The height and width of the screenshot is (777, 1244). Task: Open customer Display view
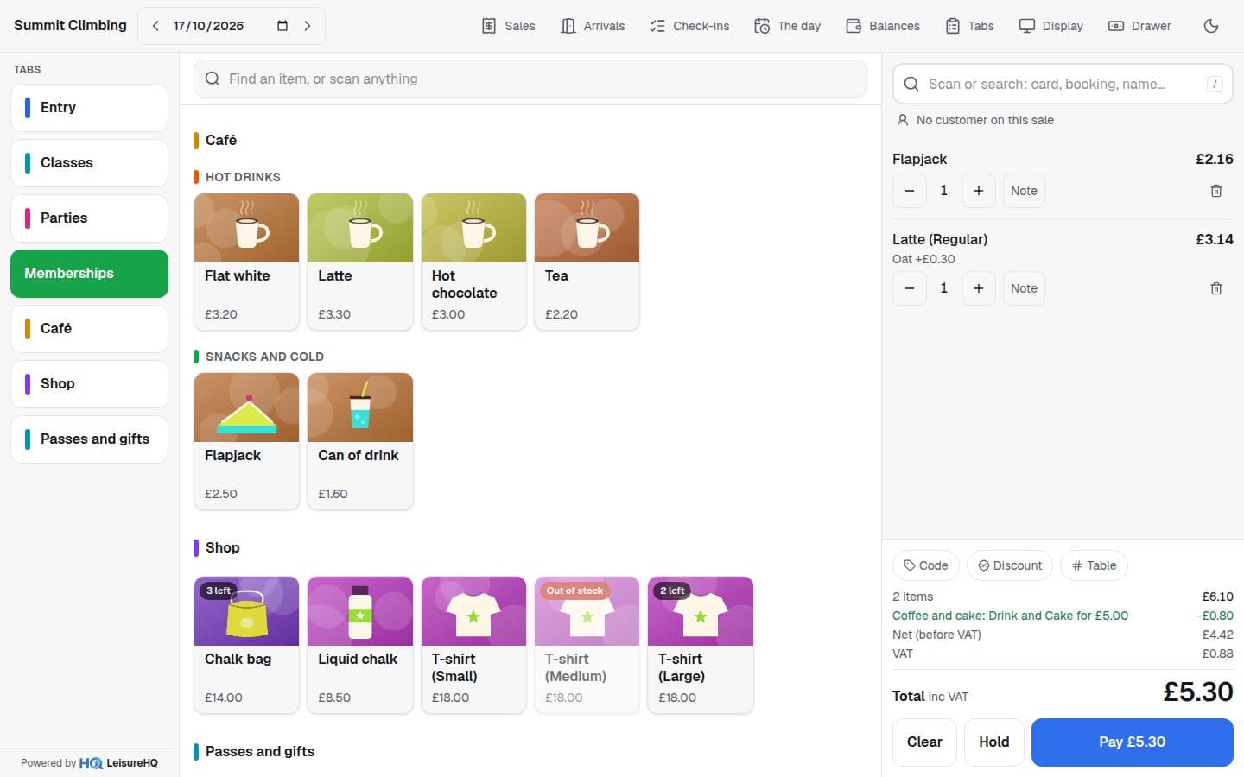(x=1050, y=26)
